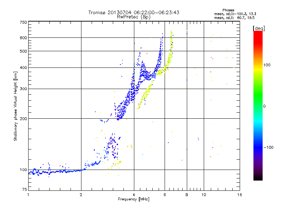Click the x-axis tick label '16'

click(x=240, y=195)
